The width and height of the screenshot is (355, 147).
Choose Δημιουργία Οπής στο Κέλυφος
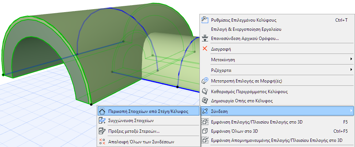(x=277, y=100)
